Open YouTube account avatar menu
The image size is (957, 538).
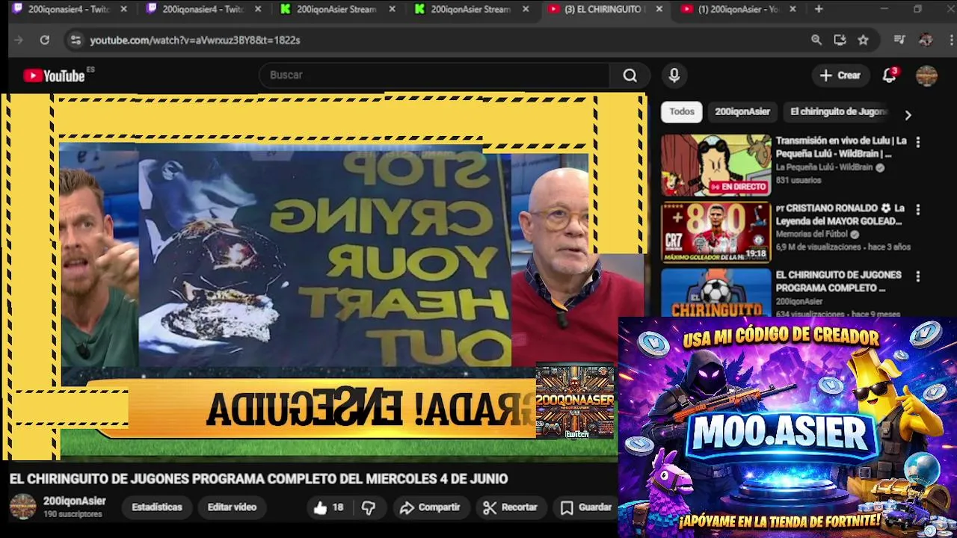tap(926, 75)
